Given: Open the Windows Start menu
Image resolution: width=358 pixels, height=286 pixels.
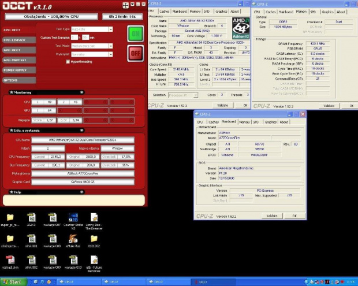Looking at the screenshot, I should pyautogui.click(x=13, y=282).
